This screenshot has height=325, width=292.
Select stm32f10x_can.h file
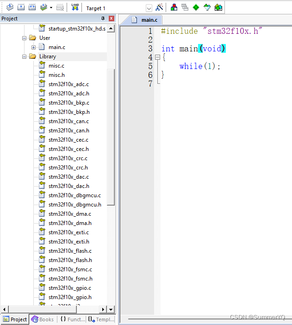pyautogui.click(x=69, y=131)
